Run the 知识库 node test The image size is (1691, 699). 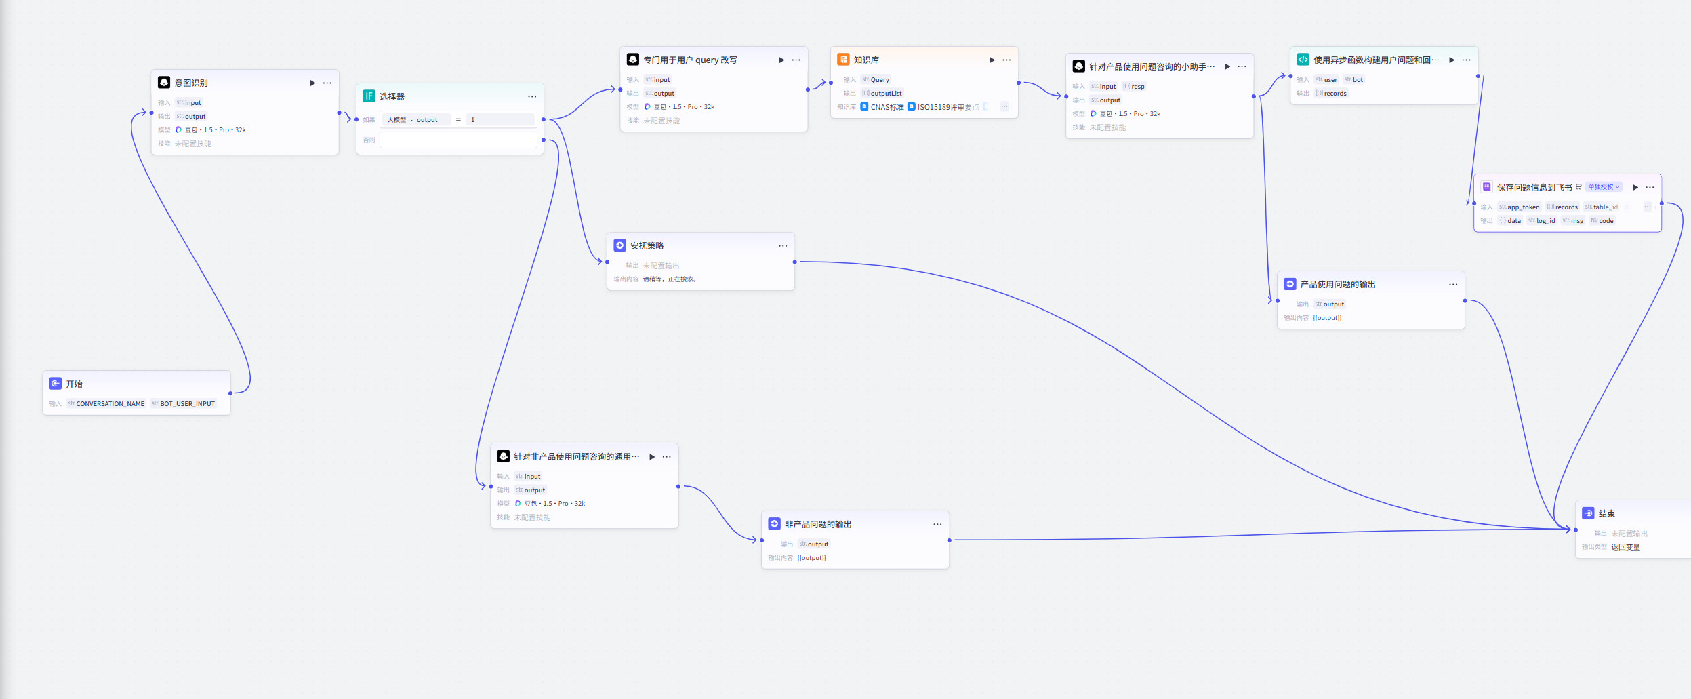(992, 60)
